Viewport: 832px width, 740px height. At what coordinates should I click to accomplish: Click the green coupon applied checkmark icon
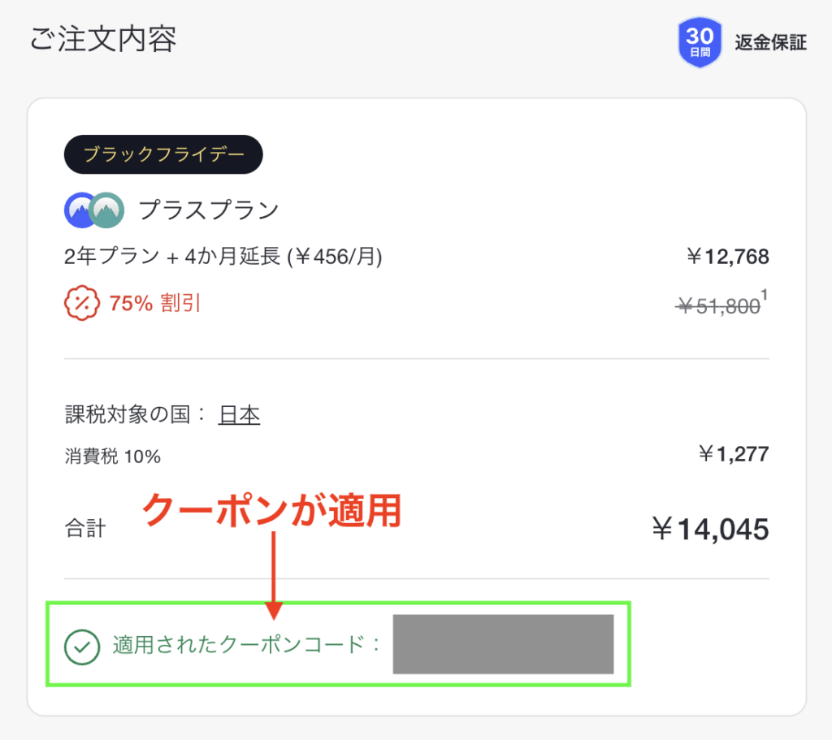pyautogui.click(x=81, y=647)
